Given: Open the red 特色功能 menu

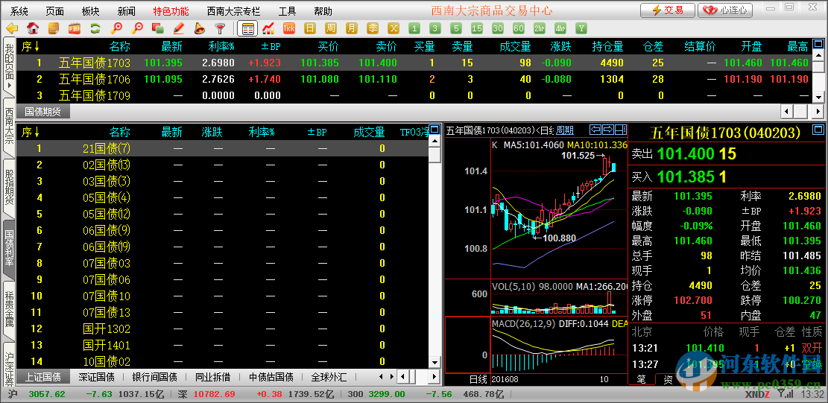Looking at the screenshot, I should pyautogui.click(x=171, y=10).
